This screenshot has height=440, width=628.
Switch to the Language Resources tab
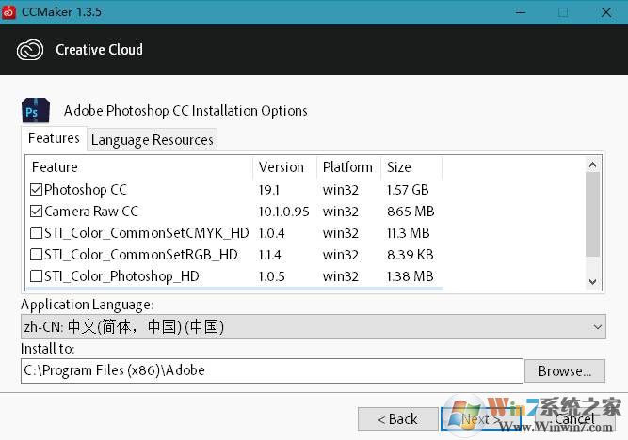coord(152,140)
